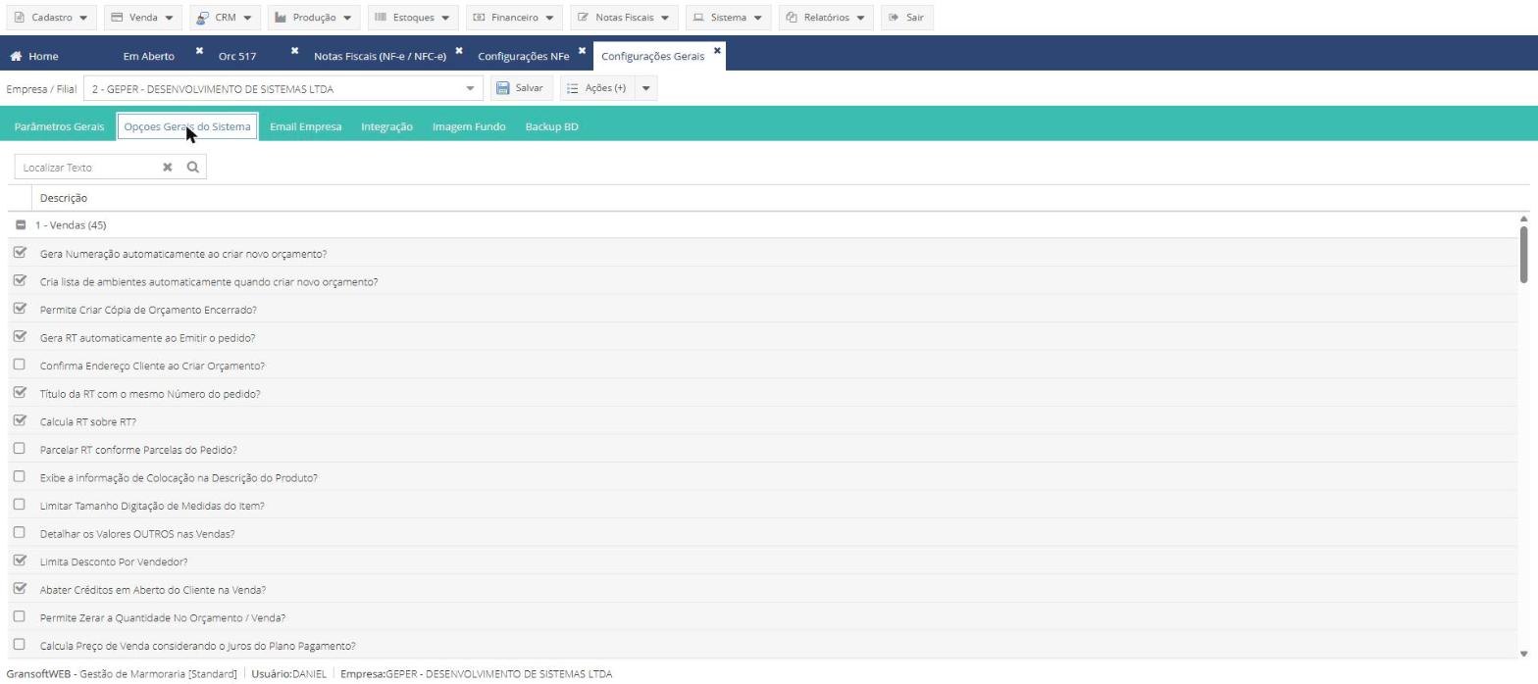Enable Confirma Endereço Cliente ao Criar Orçamento
1538x684 pixels.
(19, 365)
